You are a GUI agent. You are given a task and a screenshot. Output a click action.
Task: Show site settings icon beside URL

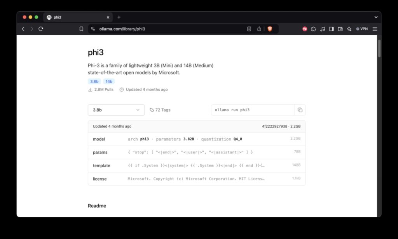pos(93,29)
